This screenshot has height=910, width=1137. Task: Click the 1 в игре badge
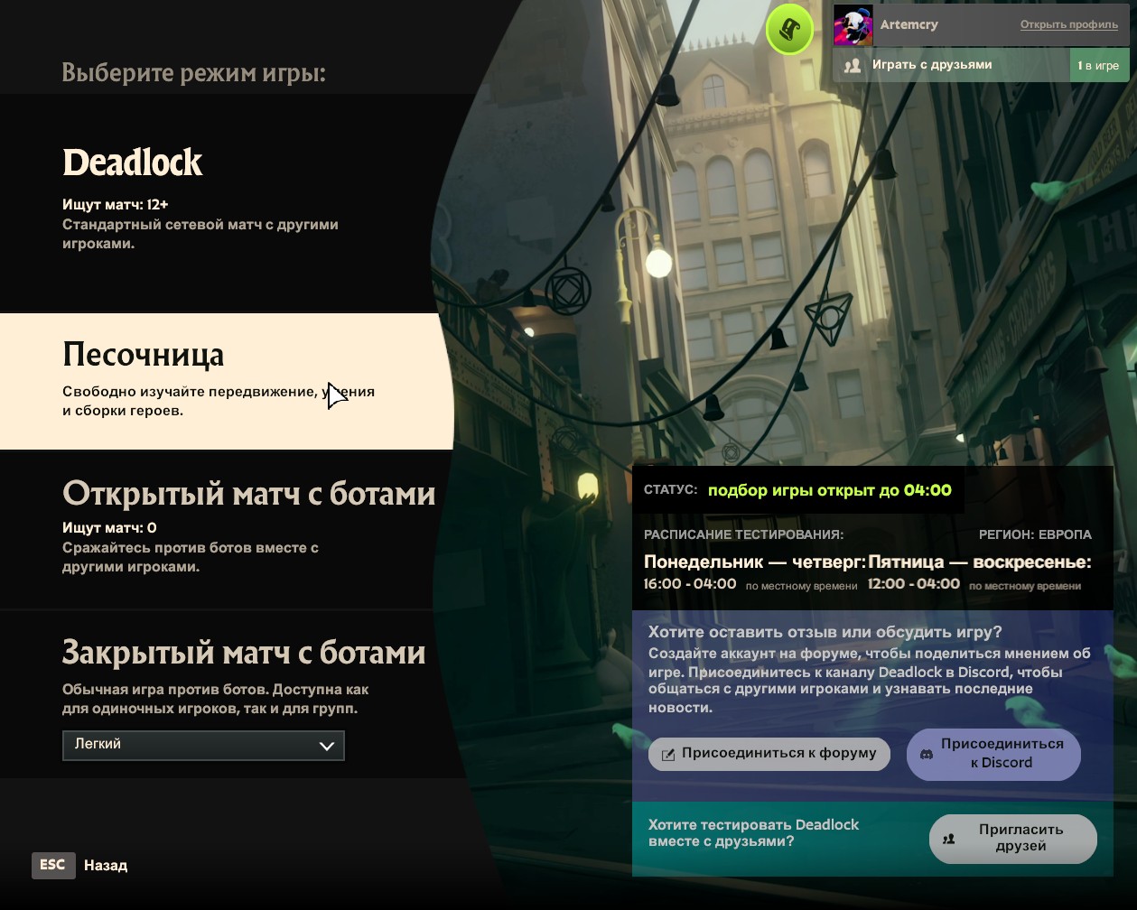click(1099, 65)
